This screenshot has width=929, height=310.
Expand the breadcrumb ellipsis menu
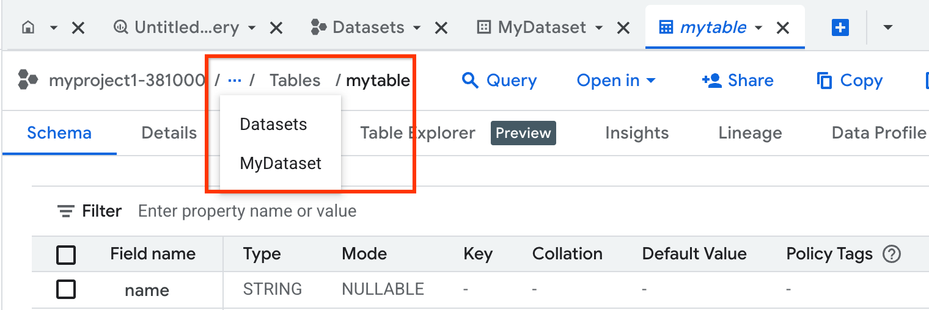point(235,81)
